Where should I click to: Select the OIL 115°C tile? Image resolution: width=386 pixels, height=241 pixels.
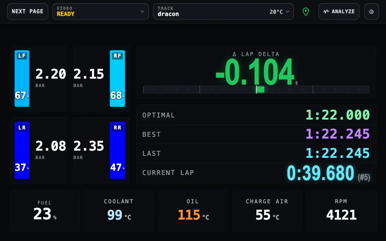tap(193, 210)
